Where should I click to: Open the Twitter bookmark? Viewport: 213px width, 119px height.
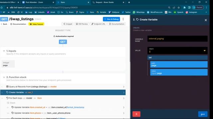tap(126, 12)
